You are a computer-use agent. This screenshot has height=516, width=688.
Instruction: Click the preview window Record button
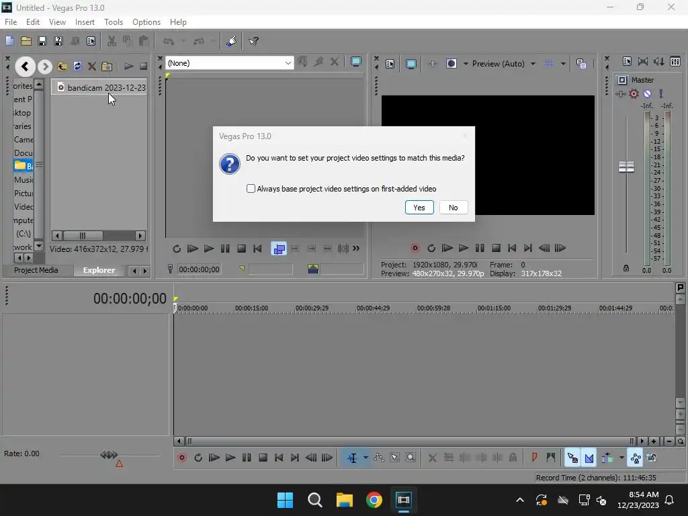tap(415, 249)
